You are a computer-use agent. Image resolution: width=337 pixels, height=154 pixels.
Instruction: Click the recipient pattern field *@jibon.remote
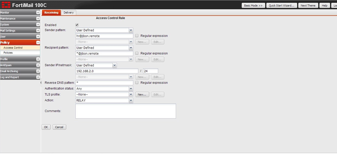[x=104, y=54]
